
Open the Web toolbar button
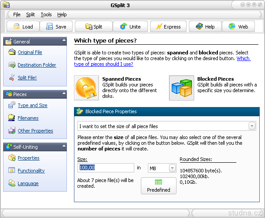point(238,27)
